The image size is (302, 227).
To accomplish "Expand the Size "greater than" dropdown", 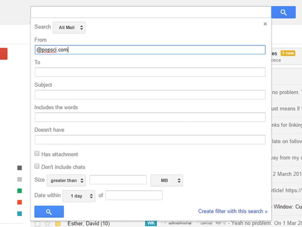I will pyautogui.click(x=66, y=180).
